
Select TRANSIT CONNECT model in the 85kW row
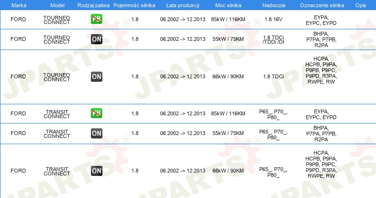tap(57, 114)
